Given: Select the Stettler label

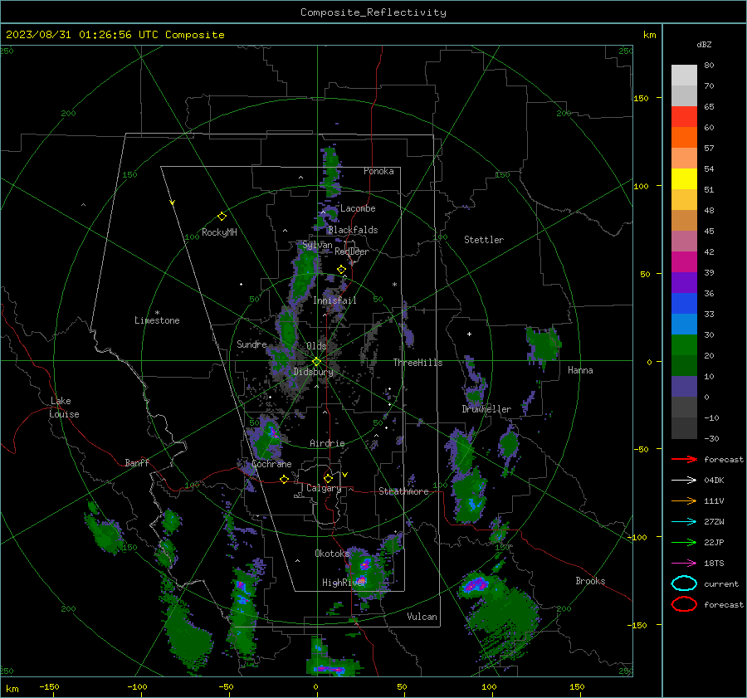Looking at the screenshot, I should click(484, 240).
